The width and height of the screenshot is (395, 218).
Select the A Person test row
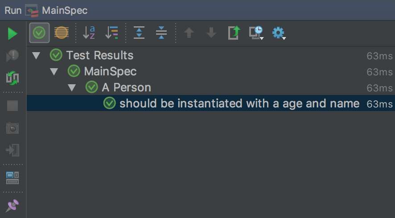[x=210, y=87]
